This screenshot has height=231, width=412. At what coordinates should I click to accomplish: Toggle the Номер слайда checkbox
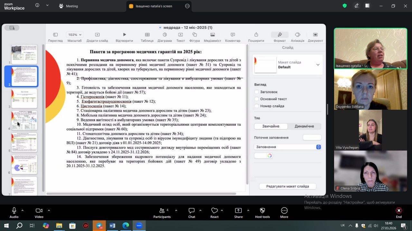click(257, 106)
